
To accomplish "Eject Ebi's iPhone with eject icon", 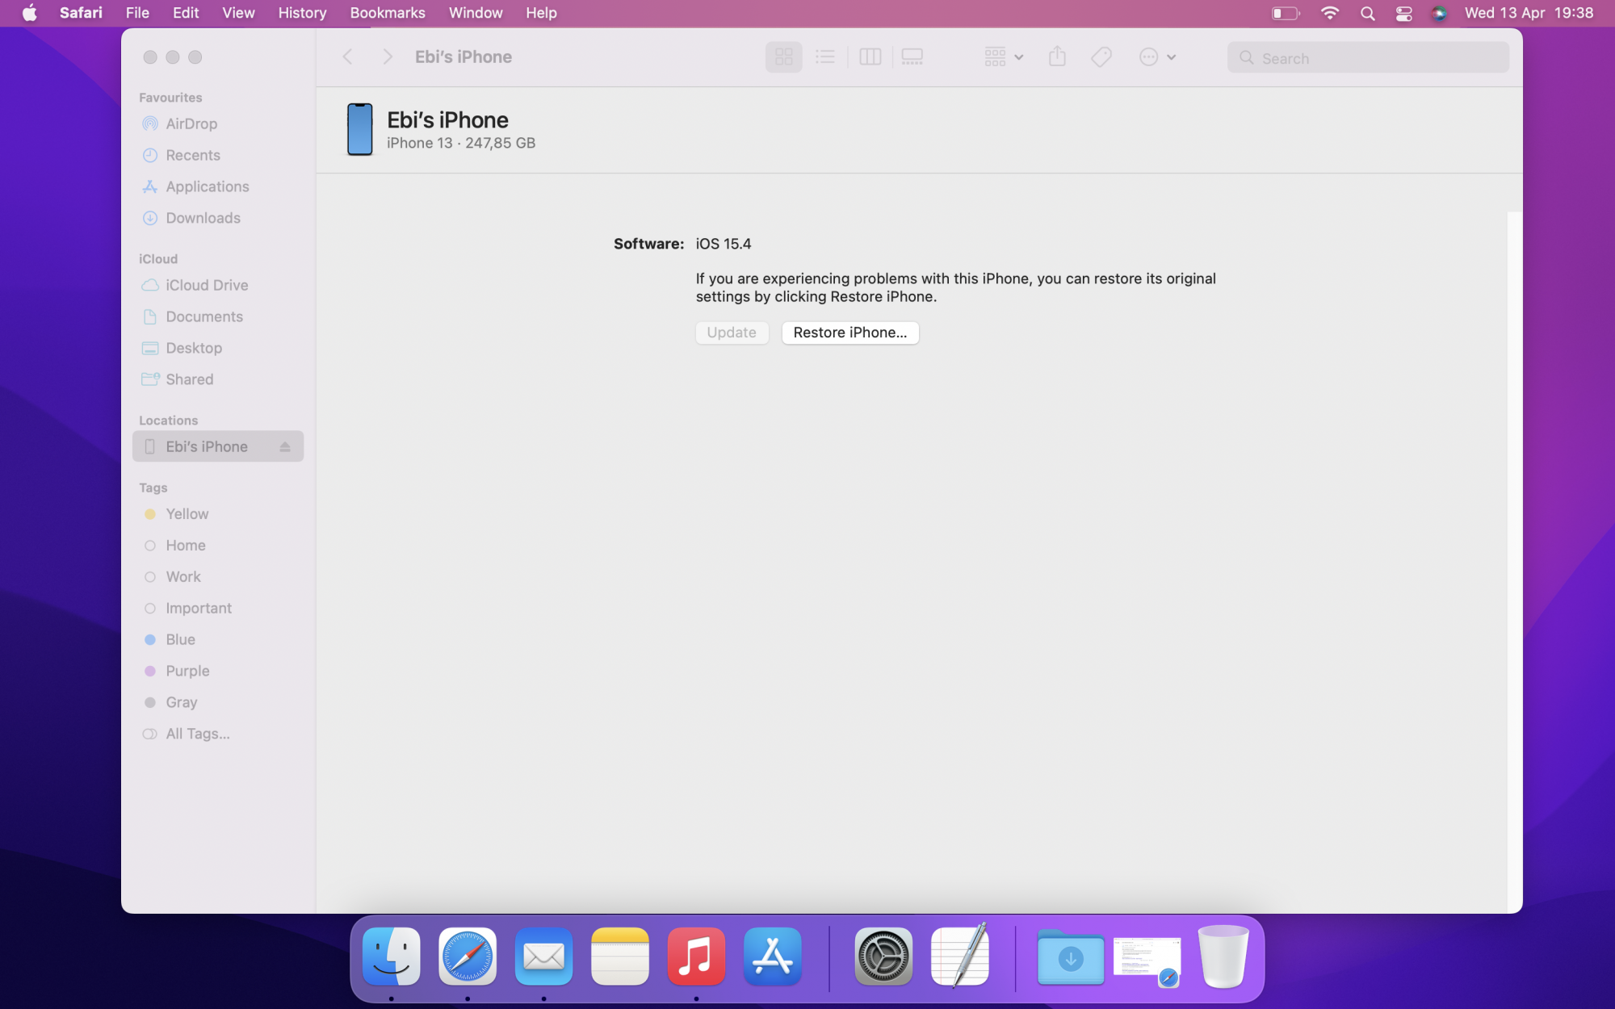I will tap(285, 446).
